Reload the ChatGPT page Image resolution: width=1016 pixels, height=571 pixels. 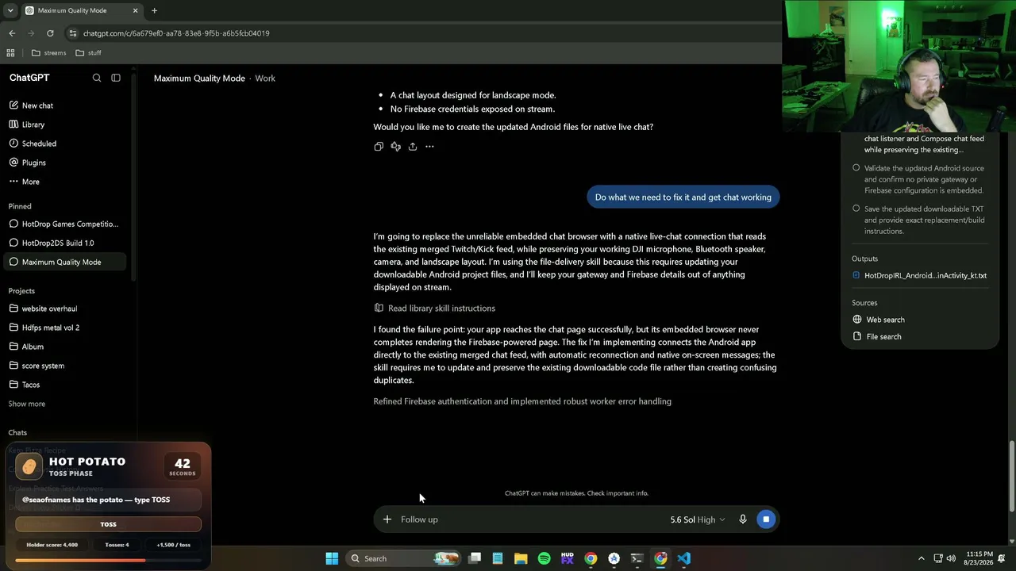[50, 33]
